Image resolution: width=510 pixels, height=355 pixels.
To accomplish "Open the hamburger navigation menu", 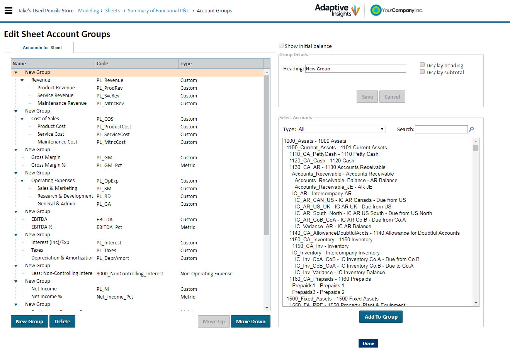I will pyautogui.click(x=8, y=10).
